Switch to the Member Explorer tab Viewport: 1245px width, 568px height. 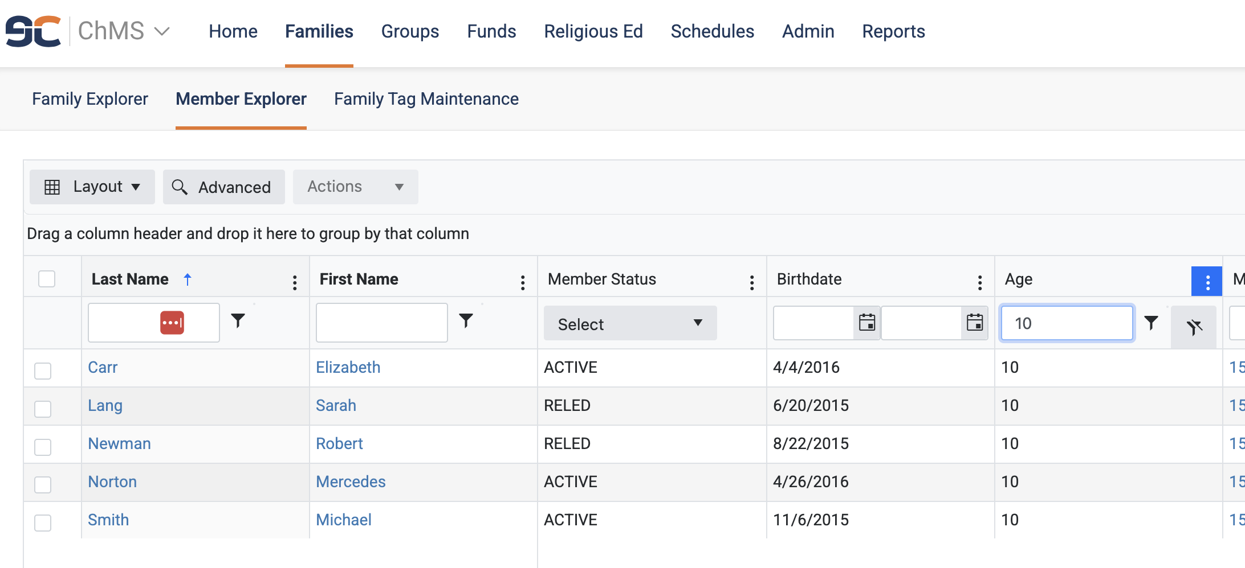pyautogui.click(x=241, y=99)
